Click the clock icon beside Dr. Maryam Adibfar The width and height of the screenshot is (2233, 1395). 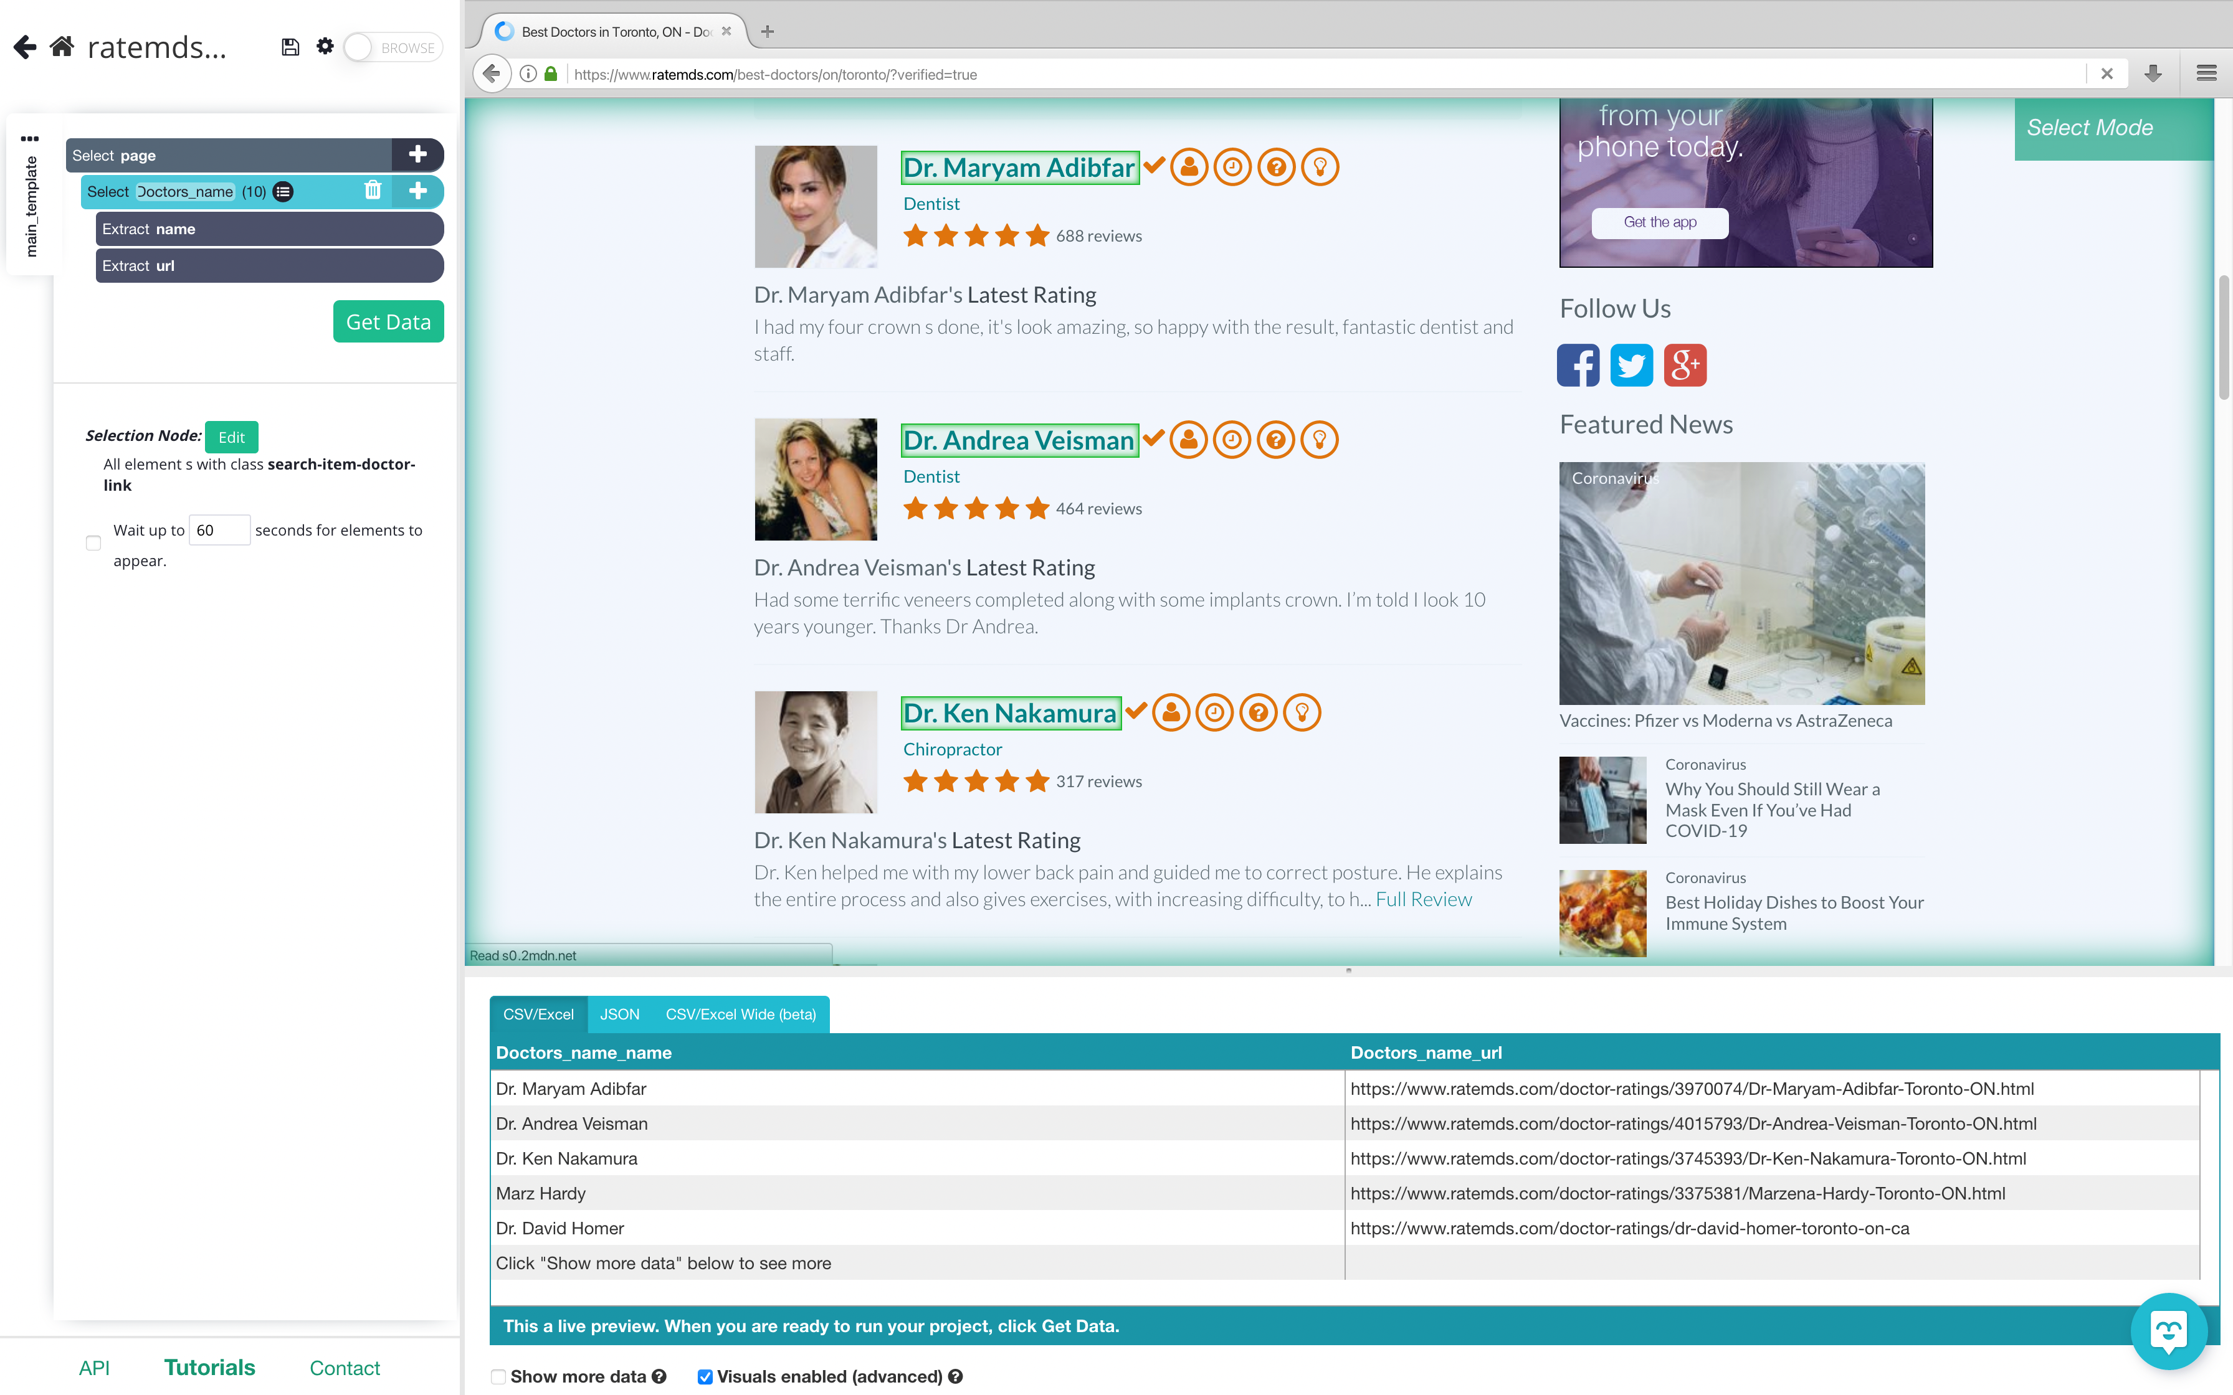tap(1233, 167)
